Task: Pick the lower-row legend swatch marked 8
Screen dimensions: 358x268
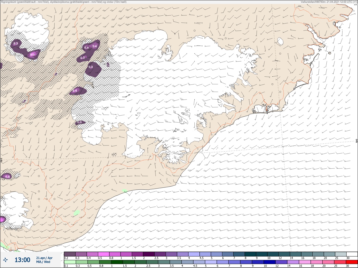Action: pos(246,262)
